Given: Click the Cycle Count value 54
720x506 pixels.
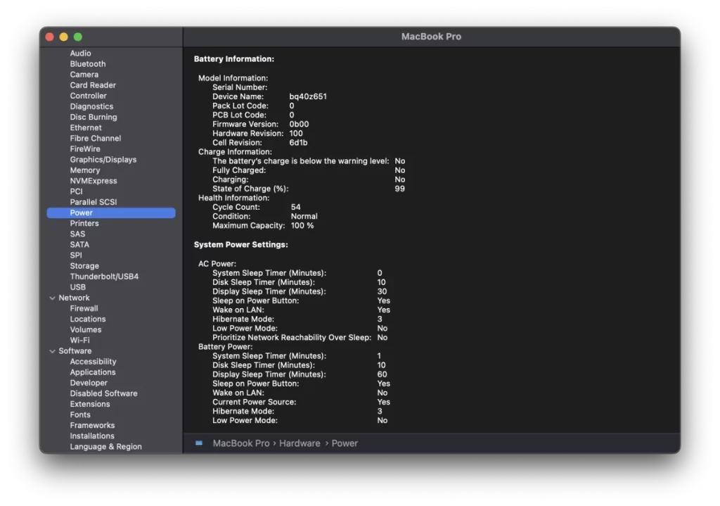Looking at the screenshot, I should (x=295, y=207).
